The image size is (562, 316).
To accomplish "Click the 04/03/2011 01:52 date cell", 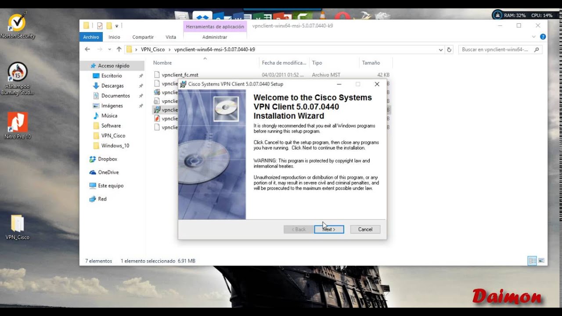I will tap(283, 75).
